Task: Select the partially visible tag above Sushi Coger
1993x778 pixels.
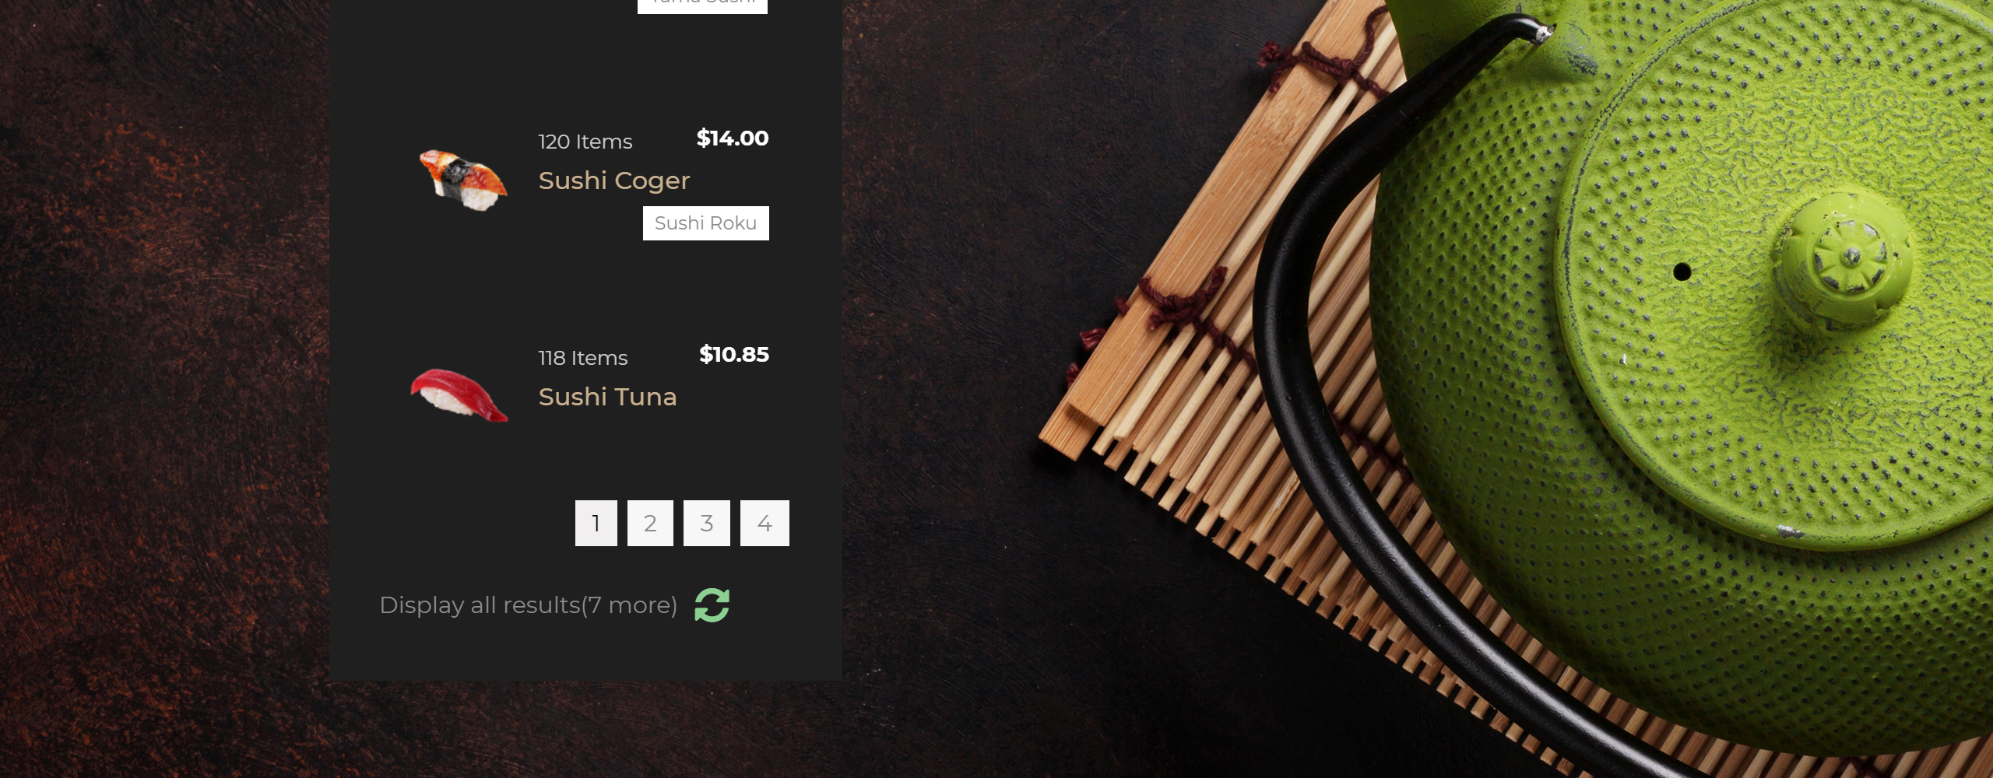Action: click(702, 6)
